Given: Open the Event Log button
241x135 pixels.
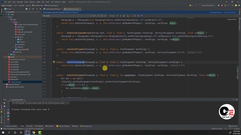Looking at the screenshot, I should click(233, 126).
